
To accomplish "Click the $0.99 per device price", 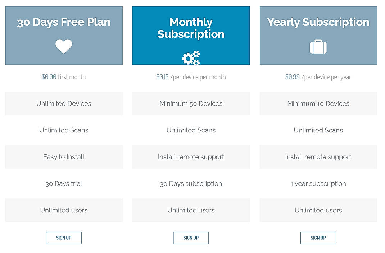I will point(318,76).
